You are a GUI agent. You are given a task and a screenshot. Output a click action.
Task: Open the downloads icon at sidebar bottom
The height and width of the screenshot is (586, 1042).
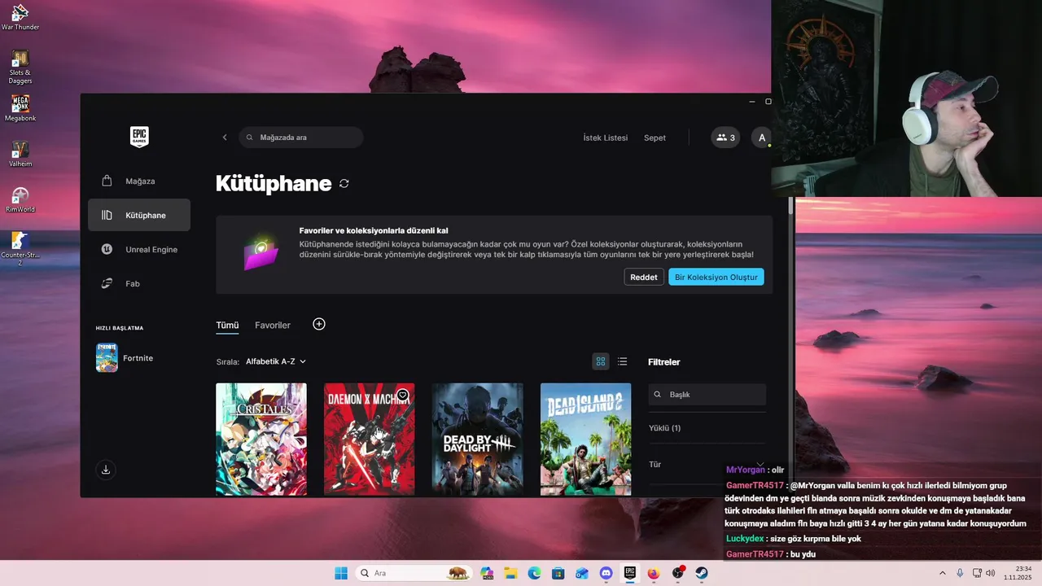tap(106, 470)
